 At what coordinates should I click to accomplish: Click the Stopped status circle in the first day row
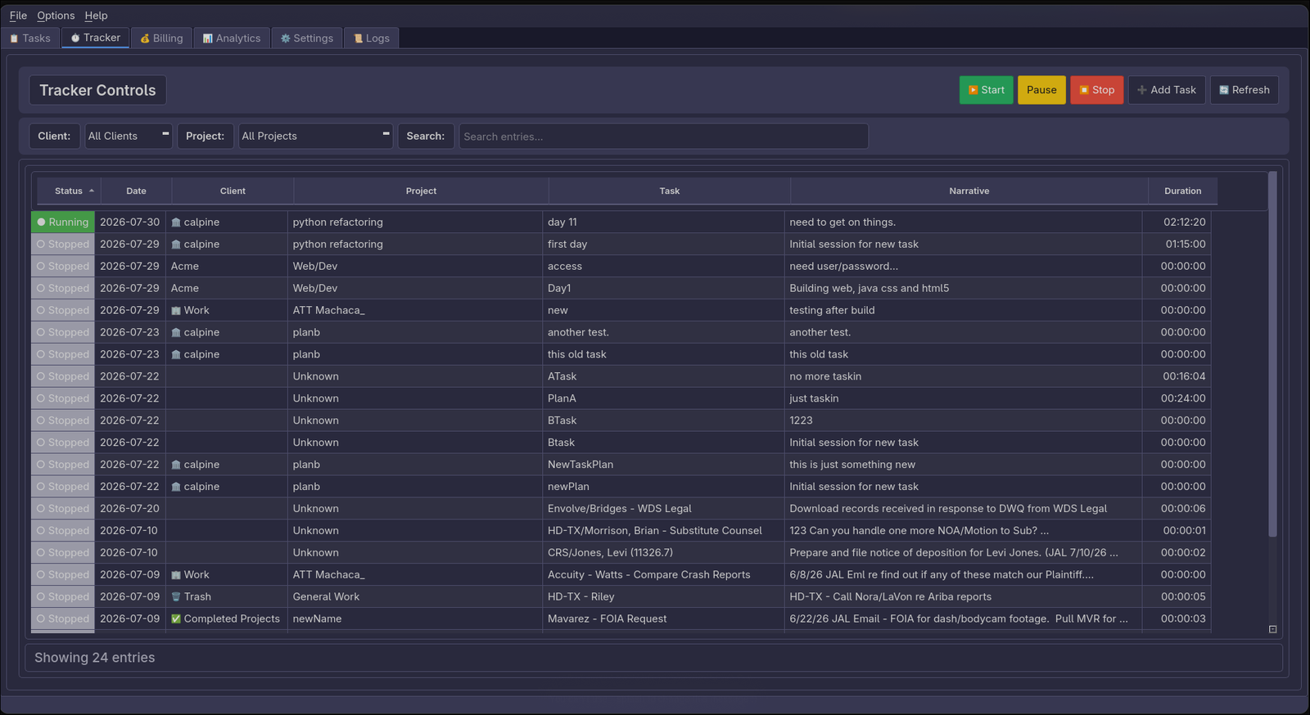coord(41,244)
